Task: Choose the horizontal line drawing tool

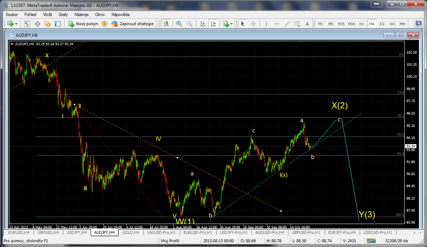Action: coord(277,24)
